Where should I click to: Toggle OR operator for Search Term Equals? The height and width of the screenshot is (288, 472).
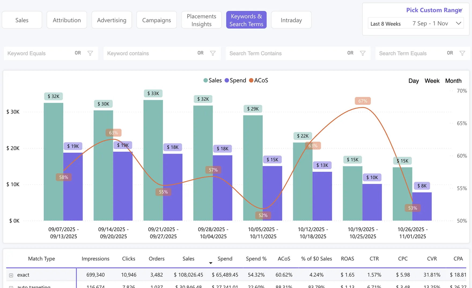tap(450, 53)
